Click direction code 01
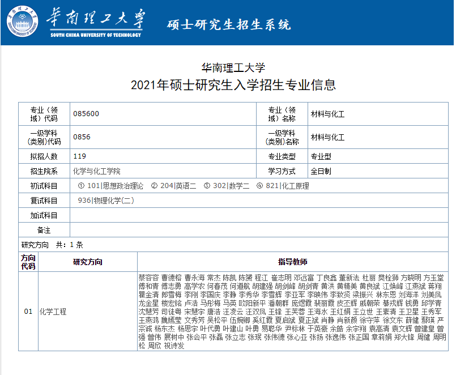456x375 pixels. 28,312
